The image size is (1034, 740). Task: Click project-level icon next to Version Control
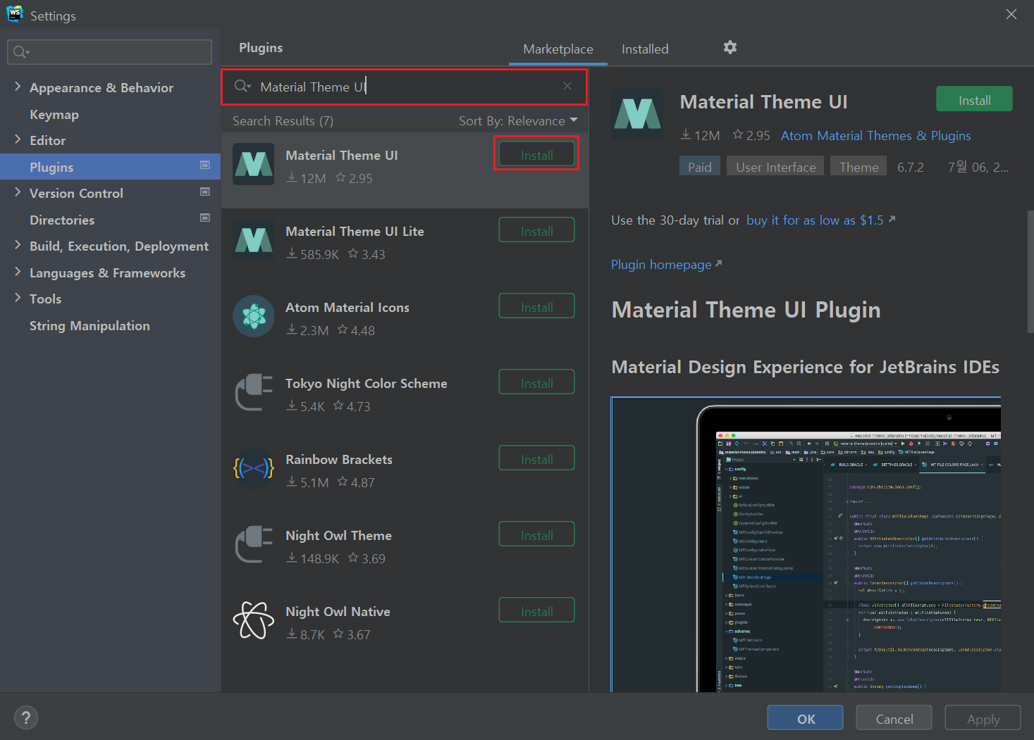point(205,192)
